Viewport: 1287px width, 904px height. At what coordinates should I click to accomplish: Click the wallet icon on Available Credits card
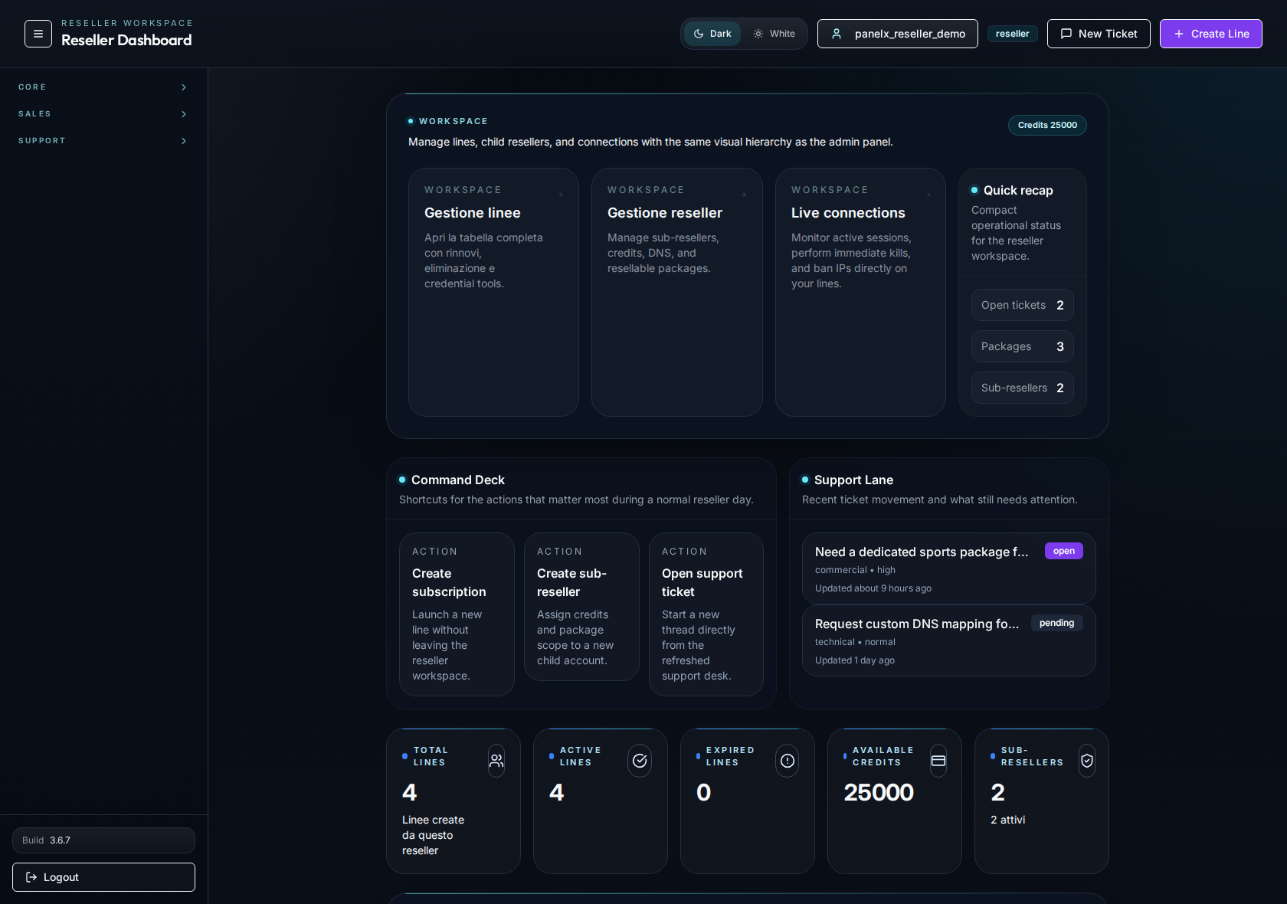click(x=938, y=761)
